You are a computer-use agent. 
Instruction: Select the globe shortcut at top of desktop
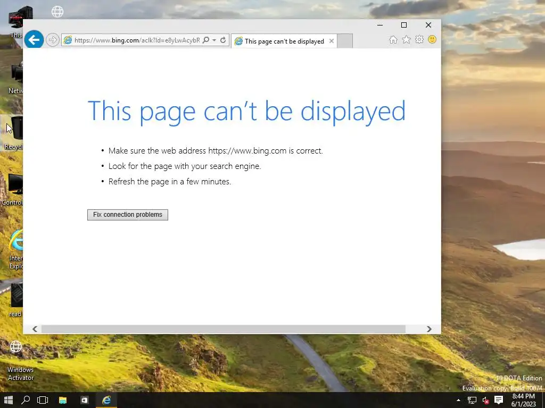tap(57, 12)
